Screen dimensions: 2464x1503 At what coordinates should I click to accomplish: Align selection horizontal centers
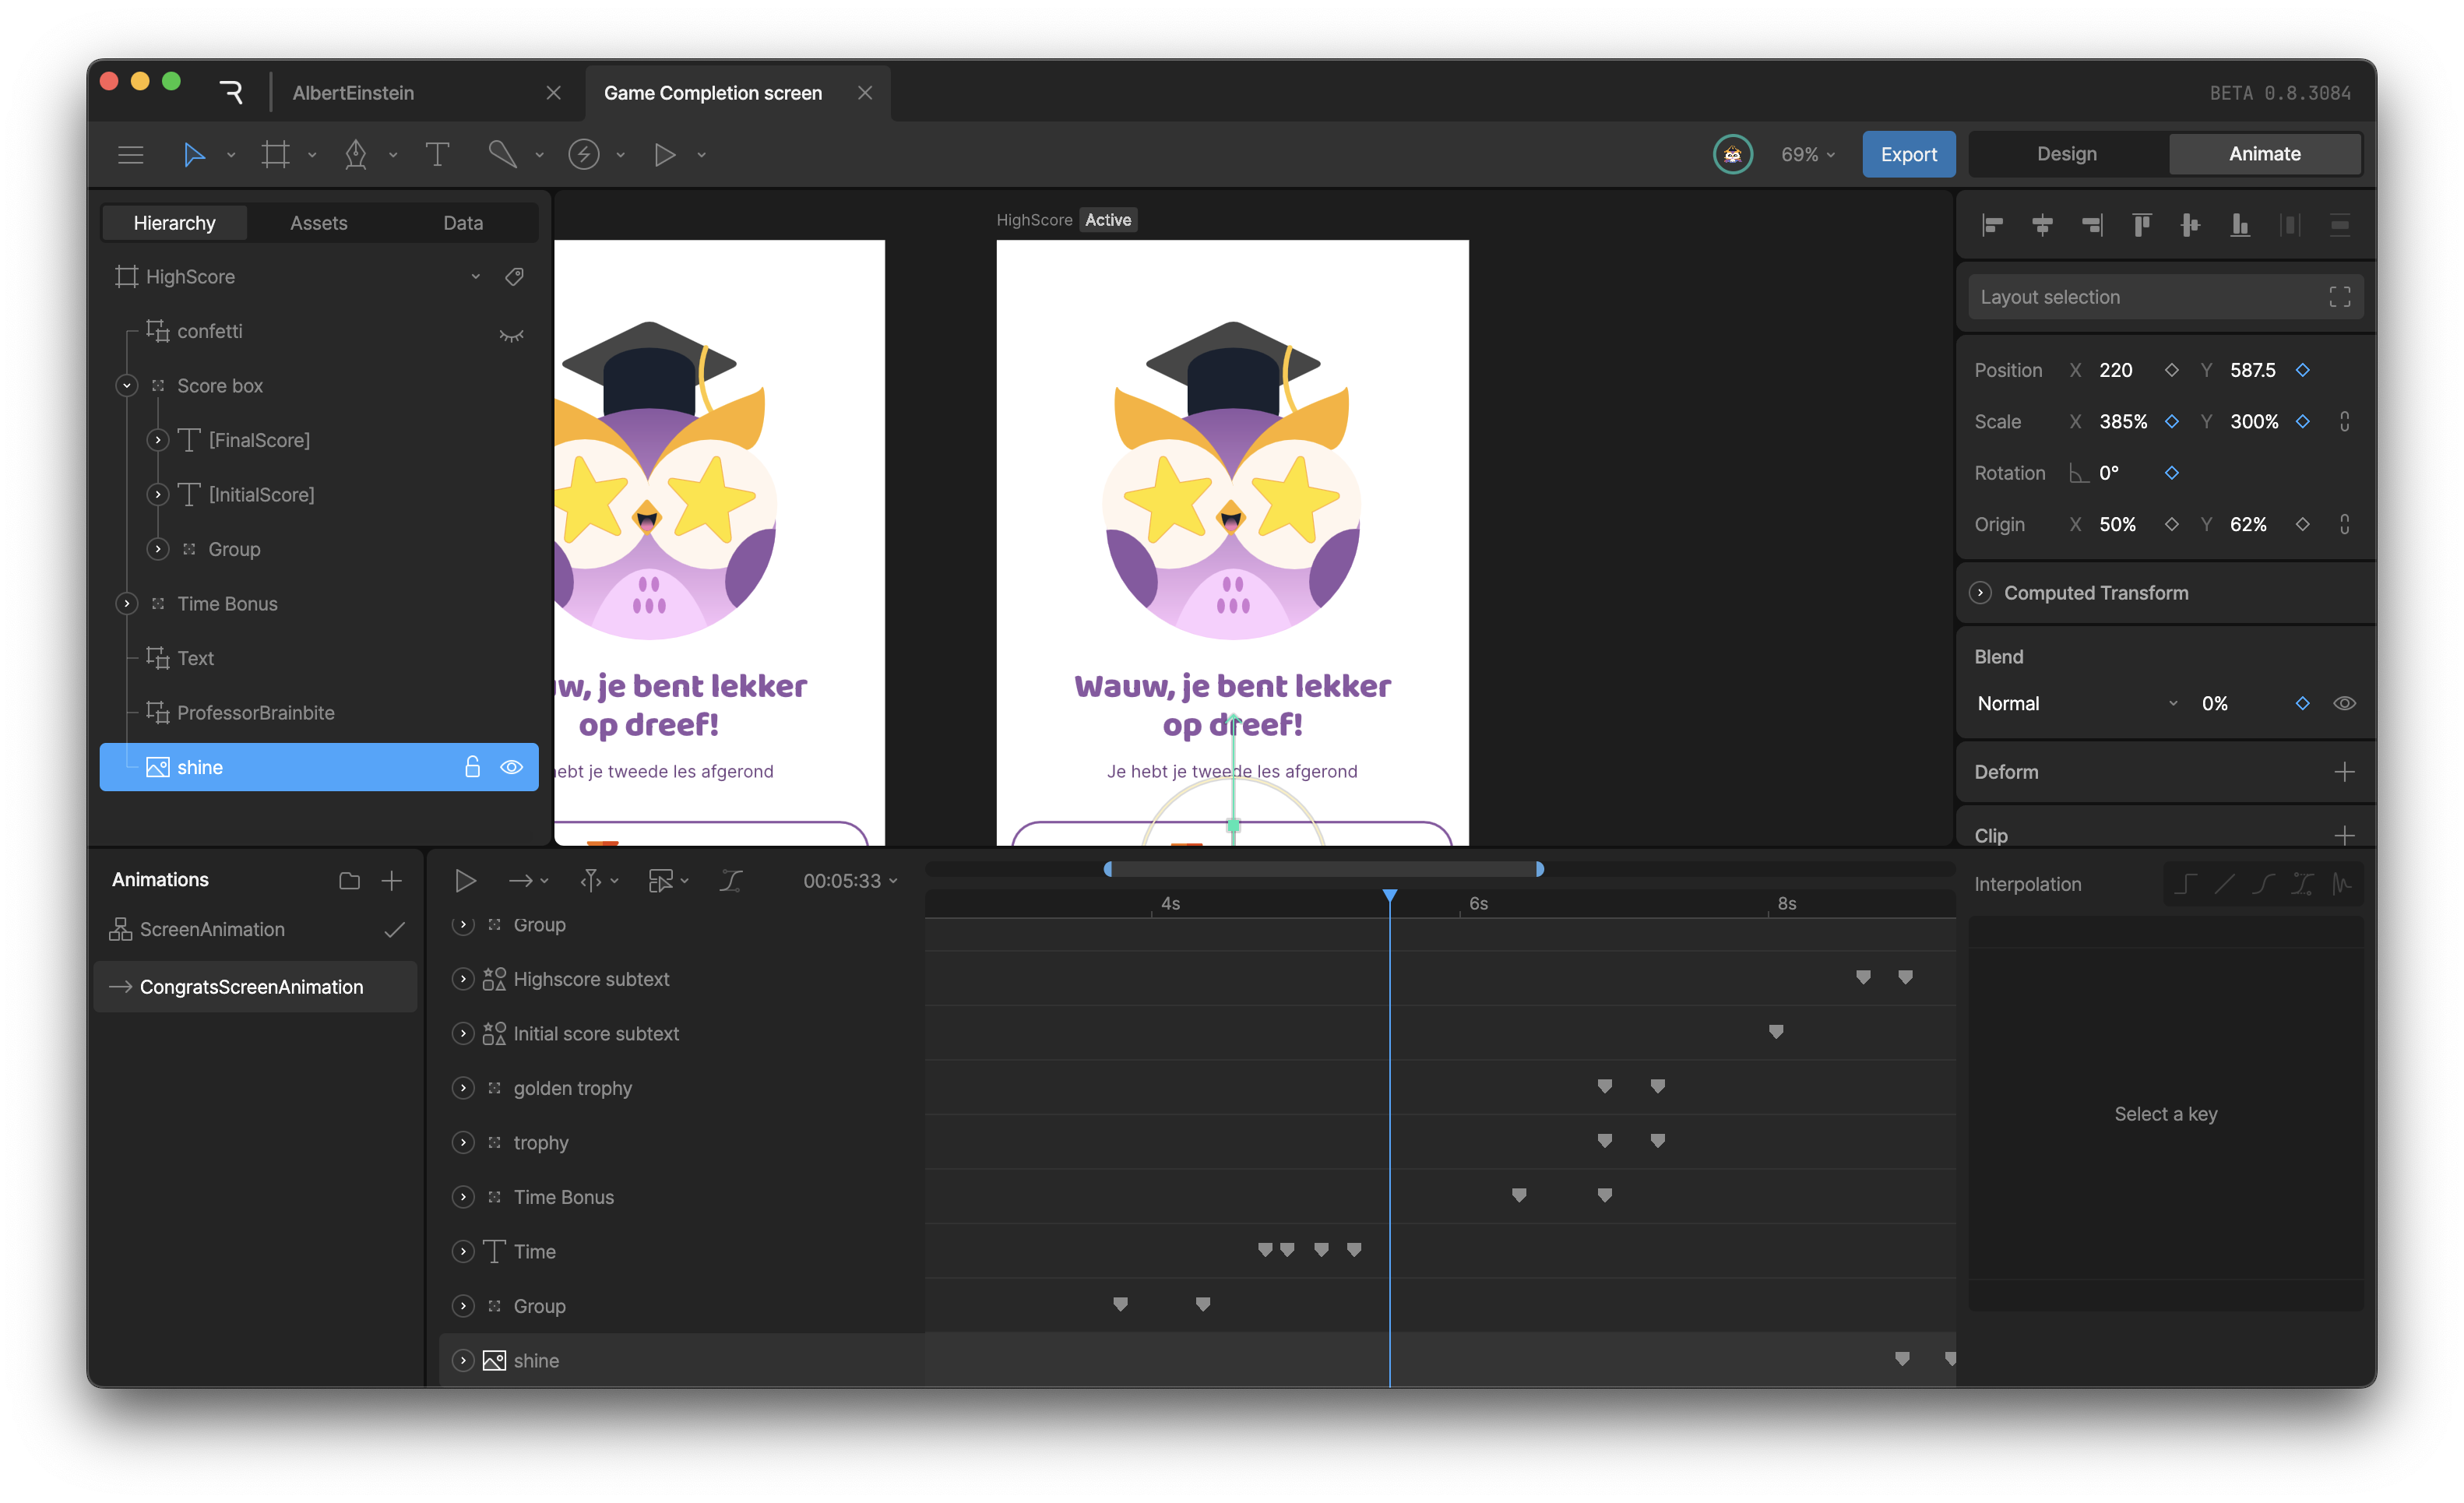(x=2042, y=225)
